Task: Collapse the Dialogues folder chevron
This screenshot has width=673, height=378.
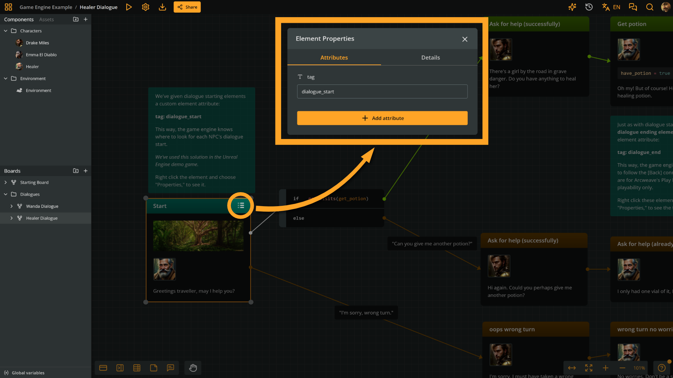Action: tap(6, 194)
